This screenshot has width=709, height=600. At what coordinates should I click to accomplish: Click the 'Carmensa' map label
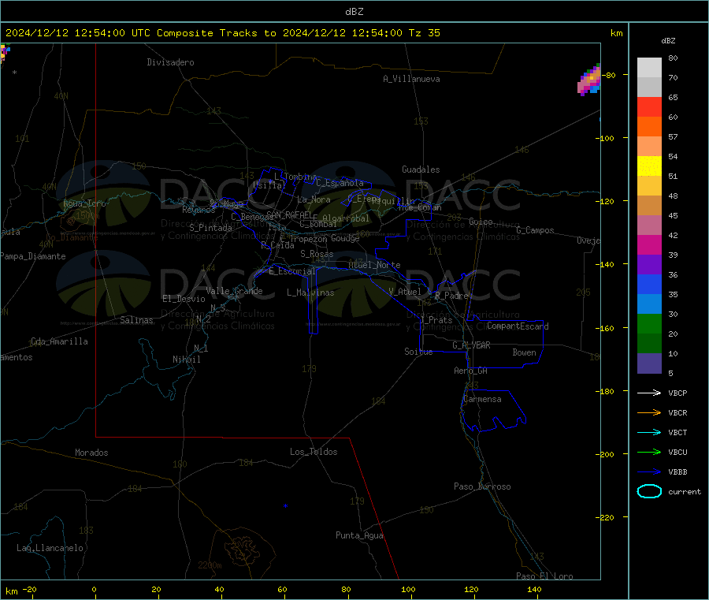(482, 399)
